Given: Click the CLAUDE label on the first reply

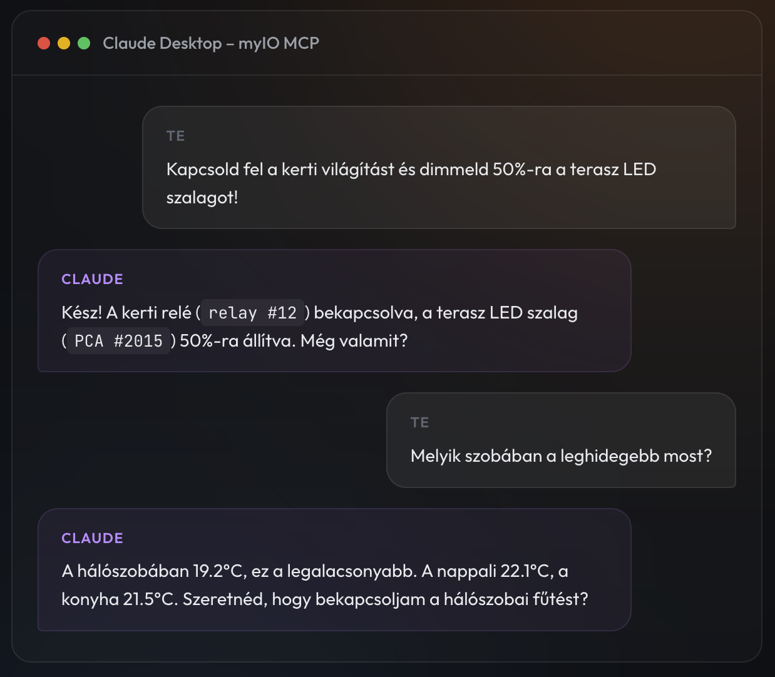Looking at the screenshot, I should pyautogui.click(x=92, y=279).
